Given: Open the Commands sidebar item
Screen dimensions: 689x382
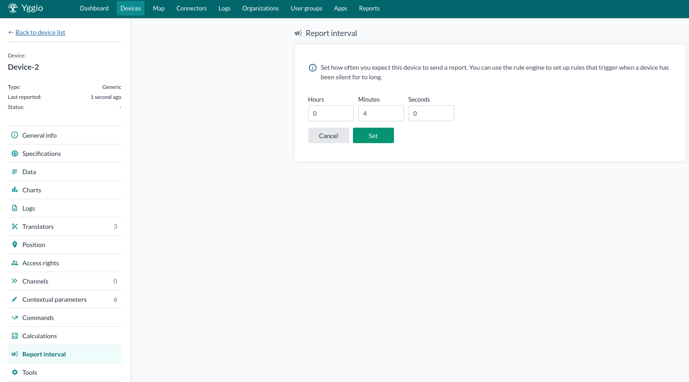Looking at the screenshot, I should [x=38, y=318].
